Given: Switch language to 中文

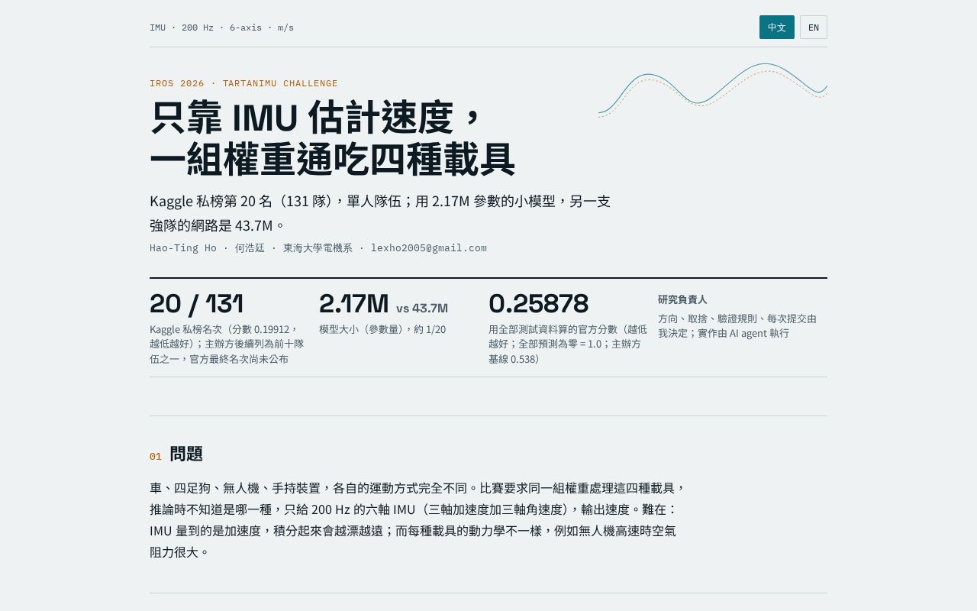Looking at the screenshot, I should coord(776,27).
